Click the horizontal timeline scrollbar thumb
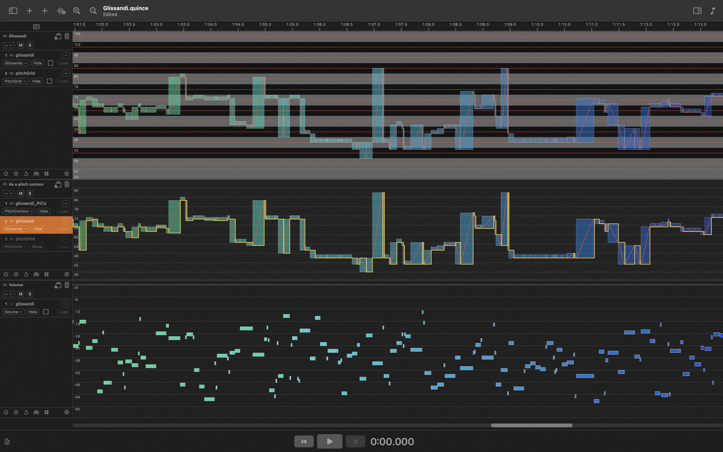 tap(531, 425)
